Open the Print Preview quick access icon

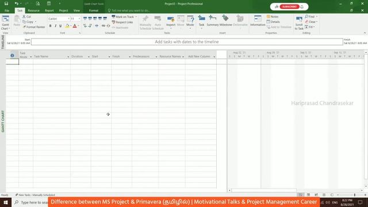(x=38, y=3)
